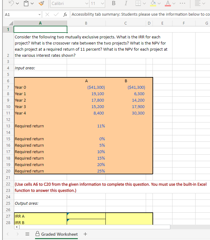Viewport: 210px width, 240px height.
Task: Click the horizontal scrollbar left arrow
Action: [x=17, y=227]
